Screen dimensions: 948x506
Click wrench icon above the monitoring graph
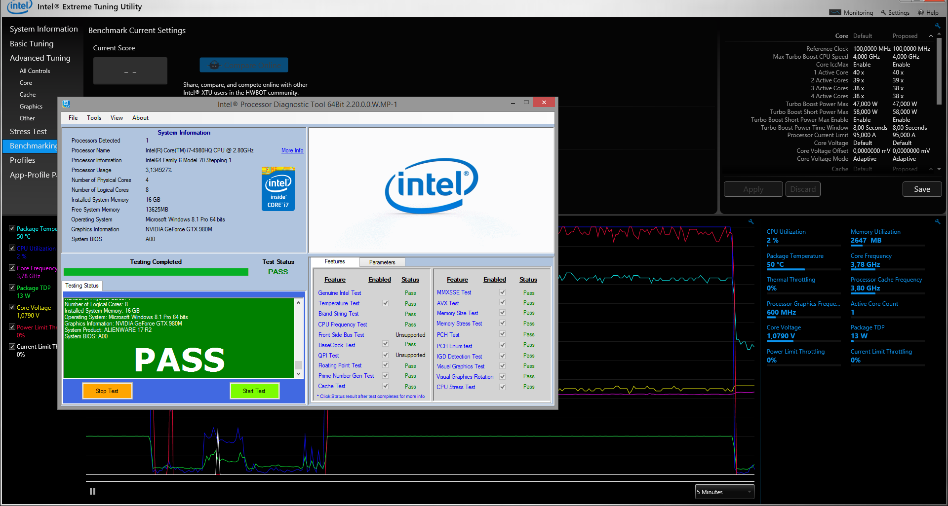(x=750, y=221)
